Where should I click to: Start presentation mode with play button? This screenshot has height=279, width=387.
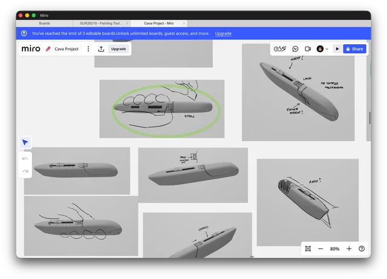pos(337,49)
